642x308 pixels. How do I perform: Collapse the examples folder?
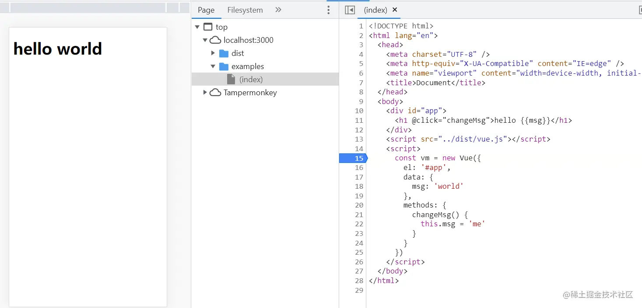[x=213, y=66]
